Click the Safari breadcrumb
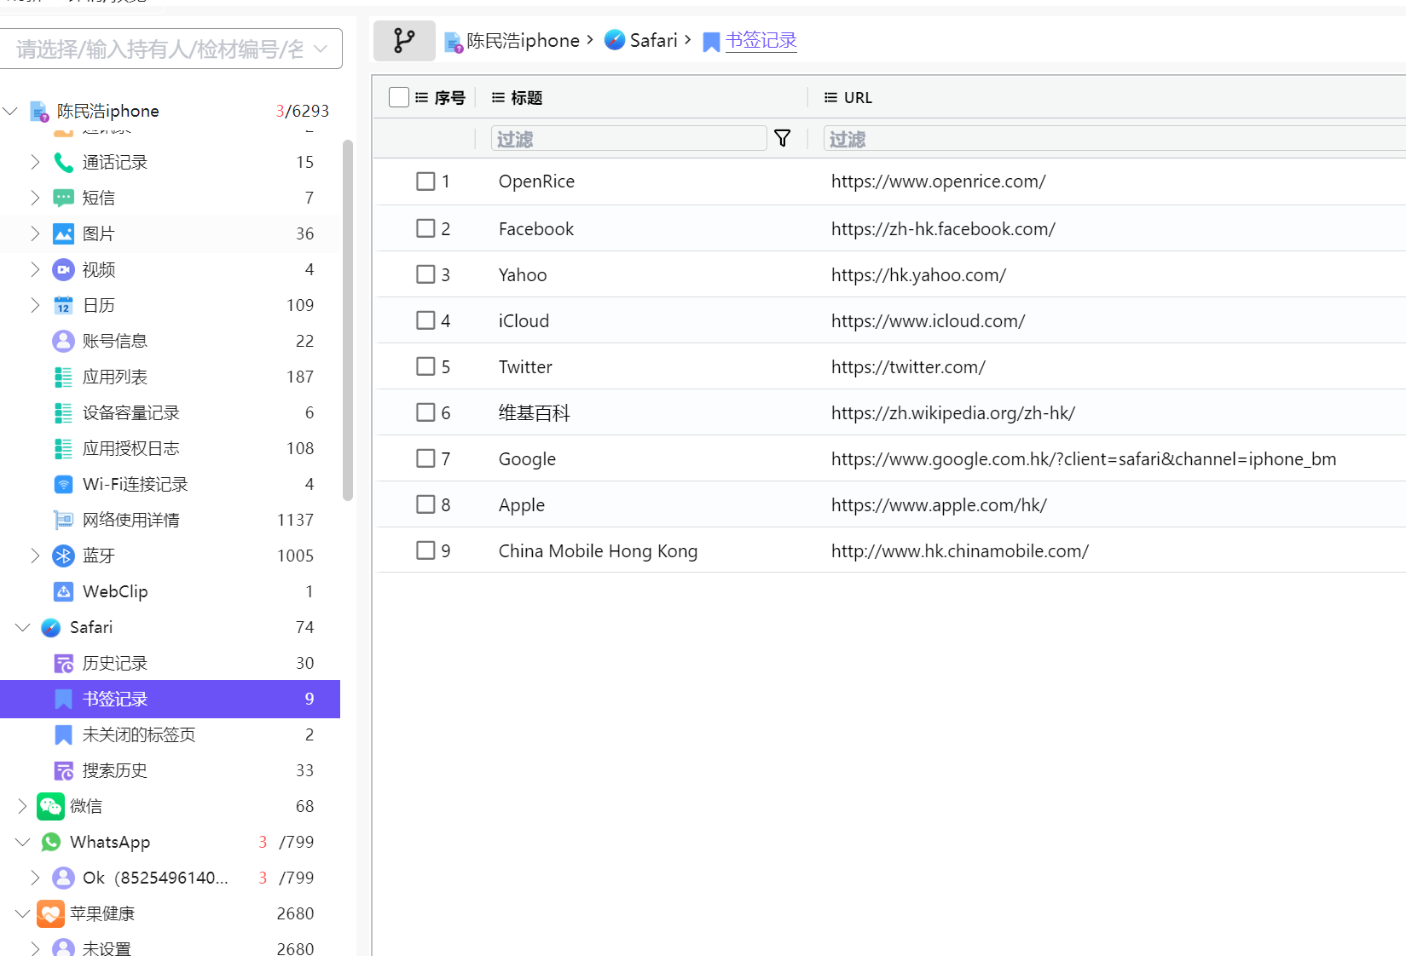1406x956 pixels. coord(653,40)
